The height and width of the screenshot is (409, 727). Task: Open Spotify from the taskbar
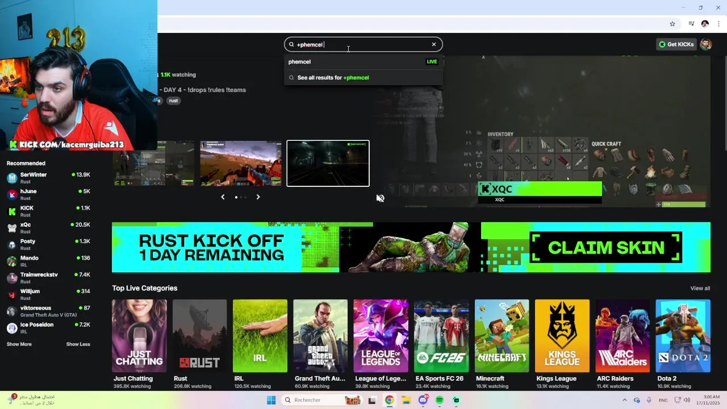[x=440, y=400]
